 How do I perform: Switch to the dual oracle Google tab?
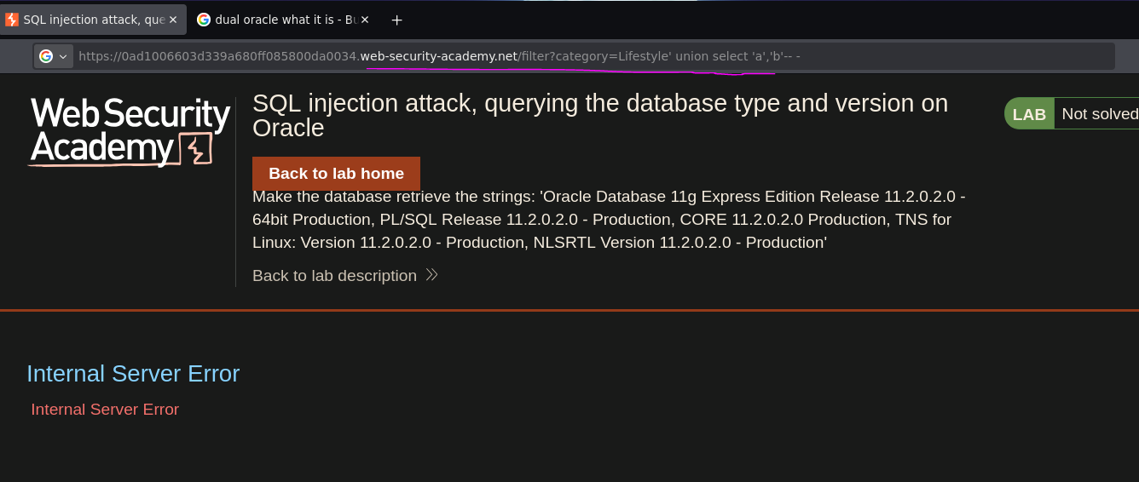(x=284, y=20)
